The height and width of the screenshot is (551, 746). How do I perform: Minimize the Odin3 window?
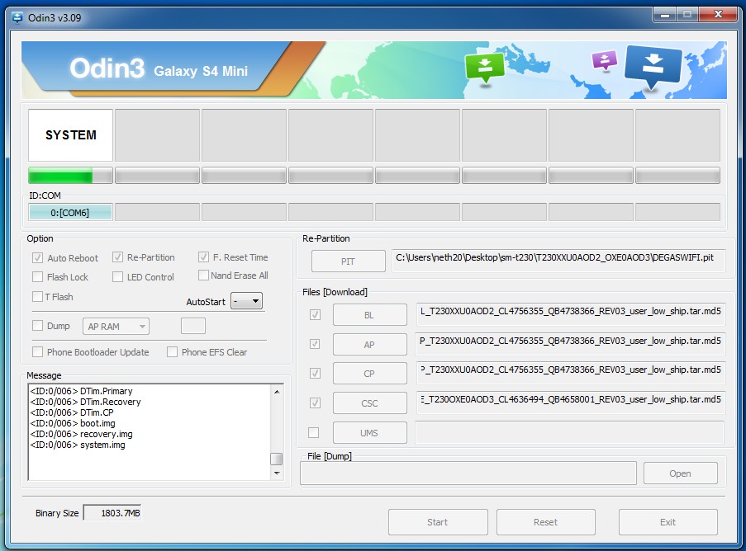tap(666, 15)
